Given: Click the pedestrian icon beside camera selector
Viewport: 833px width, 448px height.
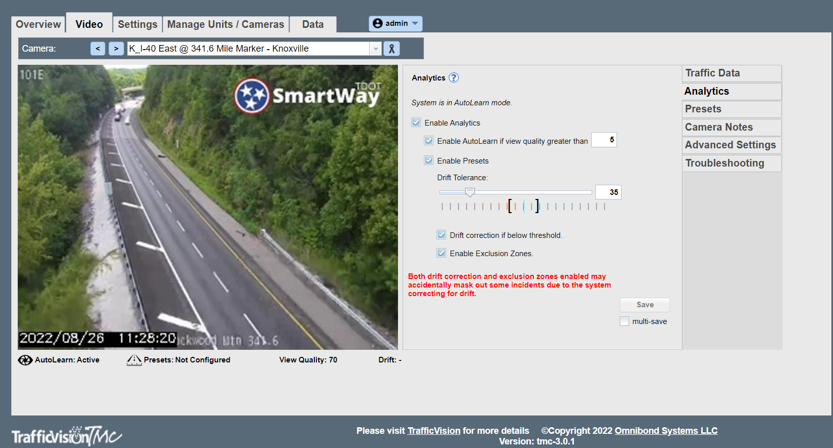Looking at the screenshot, I should 391,49.
